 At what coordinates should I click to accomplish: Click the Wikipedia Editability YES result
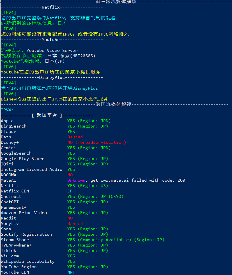coord(71,262)
